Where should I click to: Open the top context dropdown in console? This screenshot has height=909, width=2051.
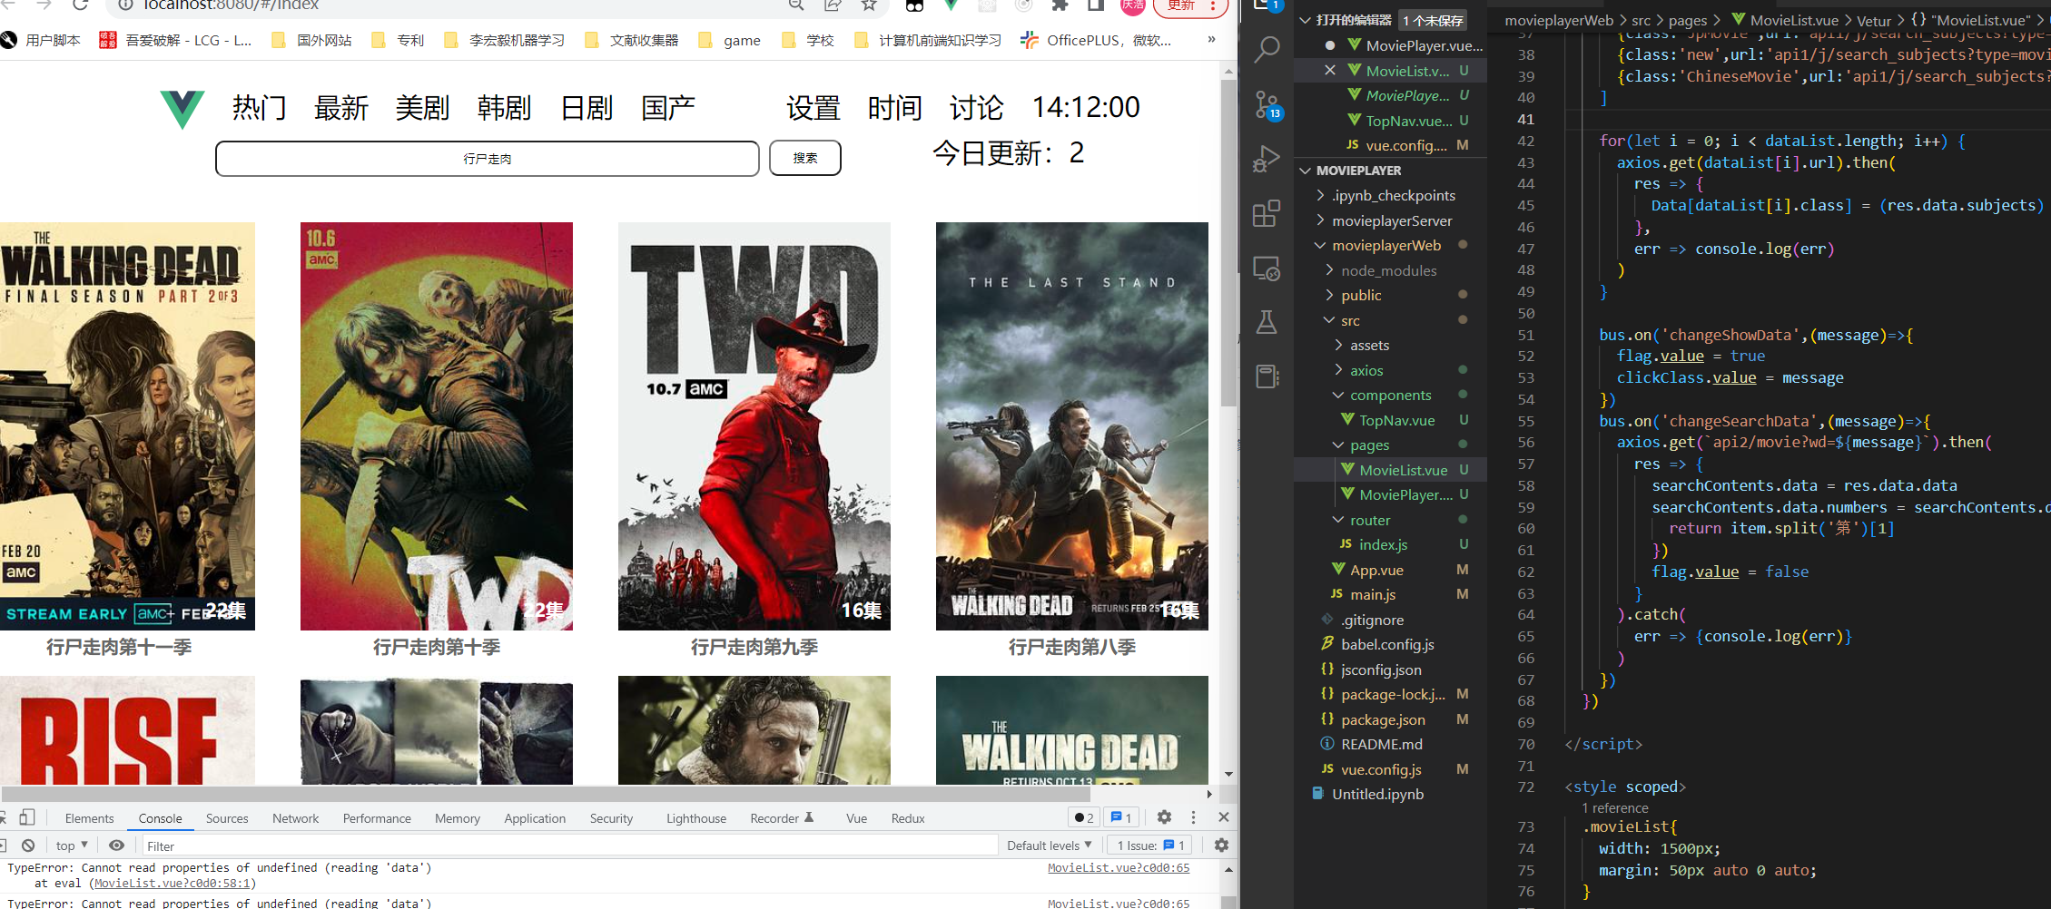tap(72, 845)
